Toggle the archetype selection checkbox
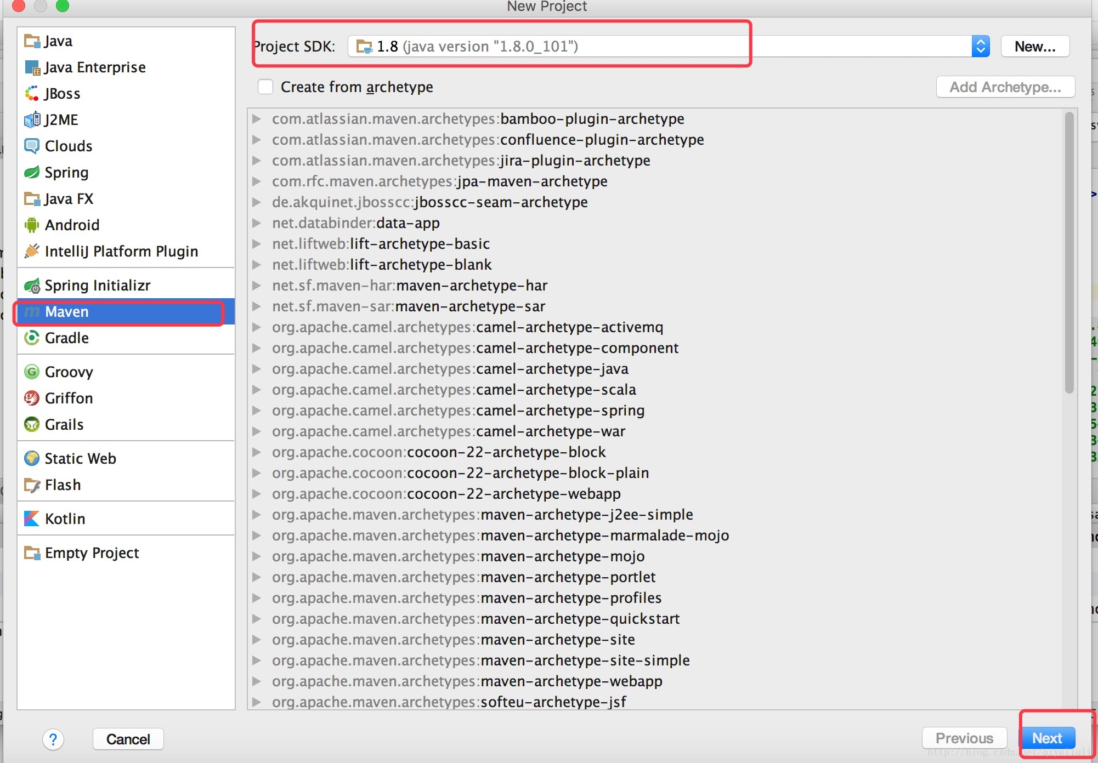1098x763 pixels. tap(264, 86)
